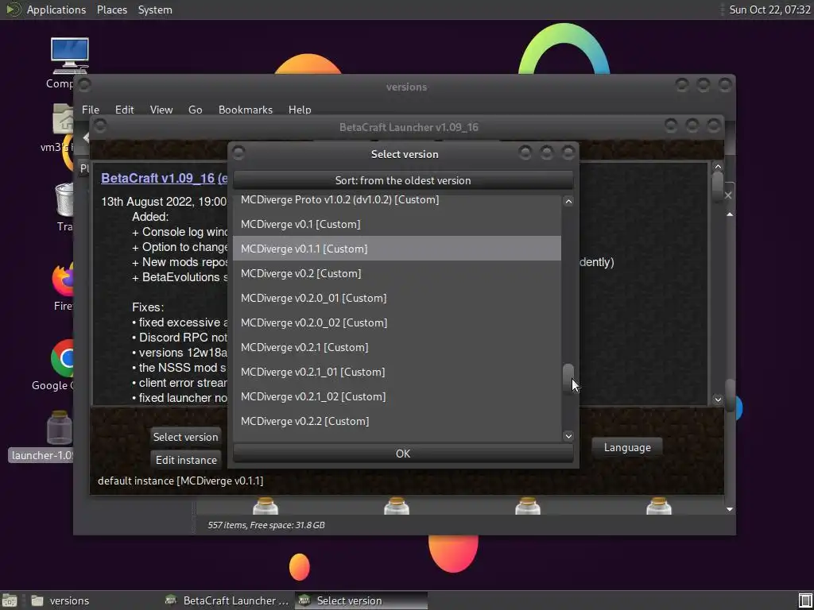The image size is (814, 610).
Task: Select MCDiverge v0.2.0_02 [Custom]
Action: tap(397, 322)
